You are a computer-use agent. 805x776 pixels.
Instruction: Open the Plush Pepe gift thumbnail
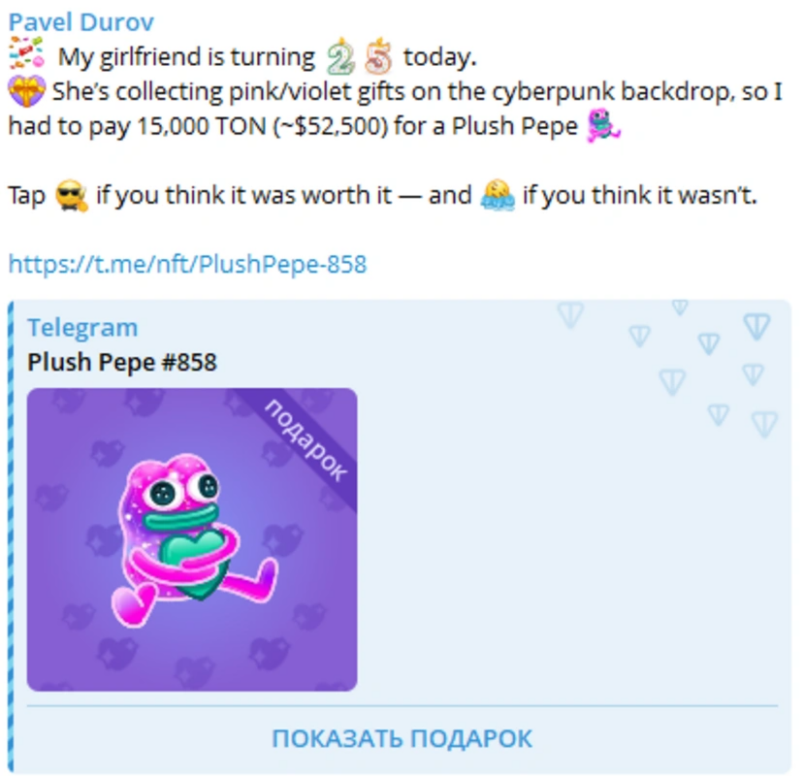(192, 539)
